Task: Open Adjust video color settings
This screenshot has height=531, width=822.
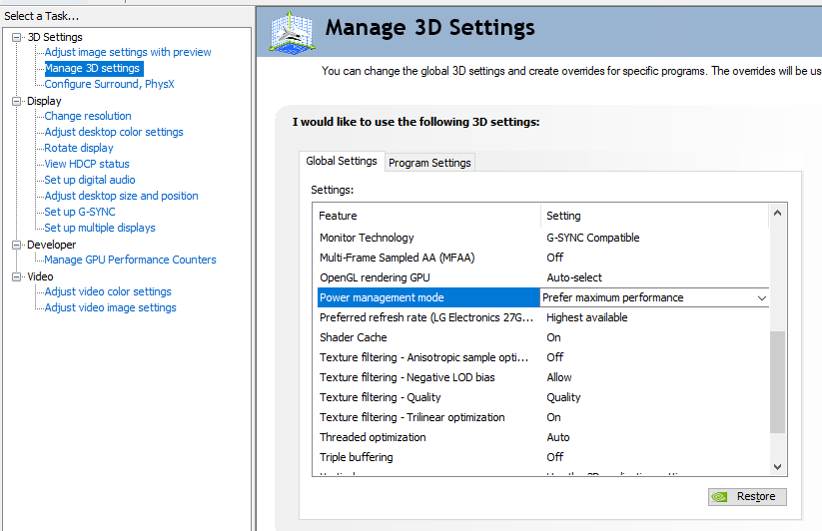Action: click(x=108, y=291)
